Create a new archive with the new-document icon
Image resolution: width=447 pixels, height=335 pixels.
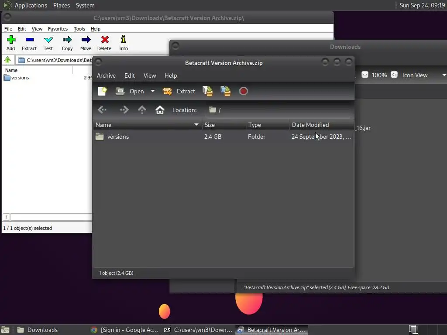click(x=102, y=91)
